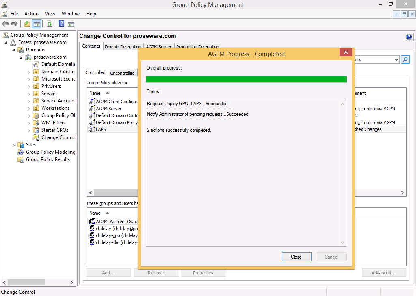
Task: Open the Domain Delegation tab
Action: click(123, 47)
